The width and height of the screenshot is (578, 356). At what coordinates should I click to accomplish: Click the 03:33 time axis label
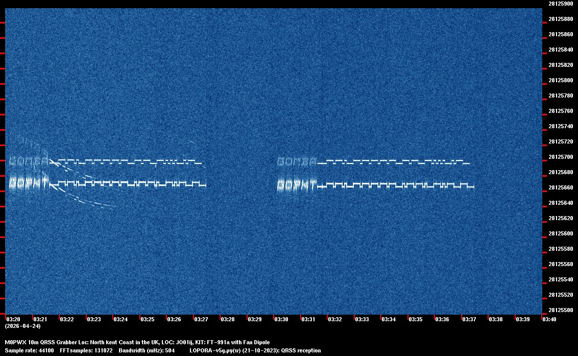[x=362, y=319]
